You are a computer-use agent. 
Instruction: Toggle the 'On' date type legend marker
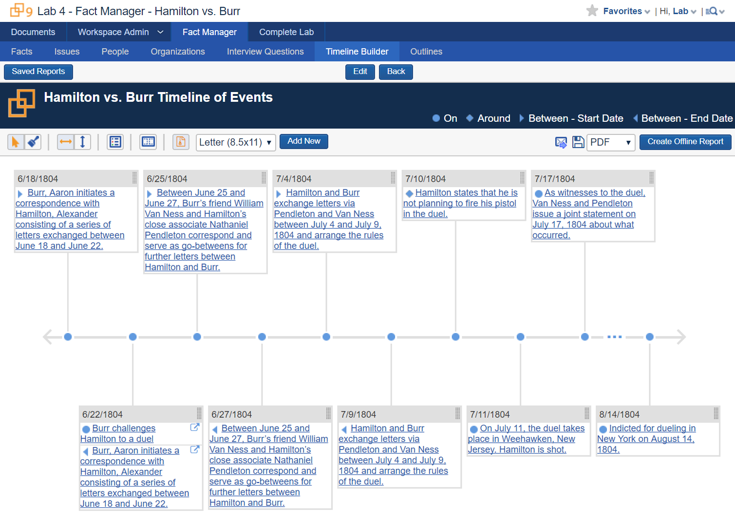(436, 118)
